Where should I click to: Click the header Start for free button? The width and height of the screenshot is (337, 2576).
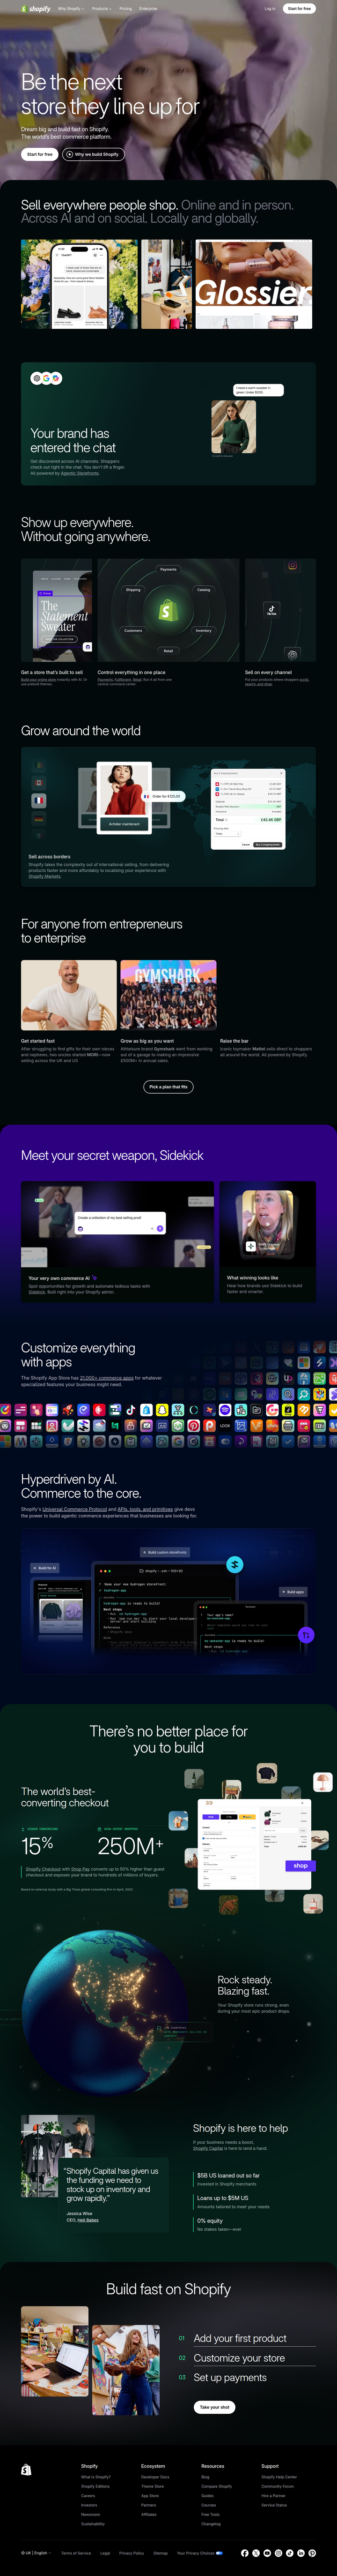click(x=299, y=8)
